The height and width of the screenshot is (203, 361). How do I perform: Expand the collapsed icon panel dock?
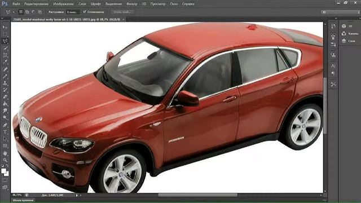point(336,18)
